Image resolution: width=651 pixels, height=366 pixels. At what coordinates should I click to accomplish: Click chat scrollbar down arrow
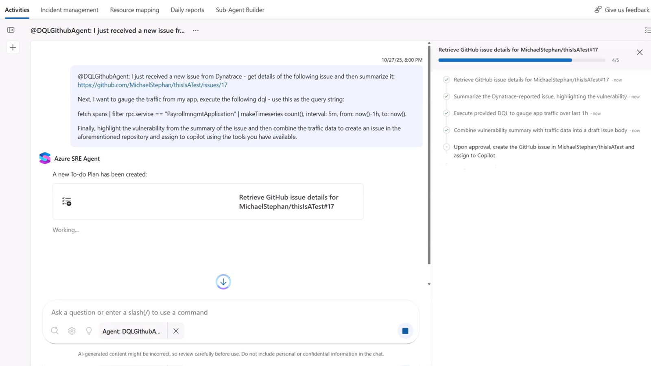tap(429, 284)
